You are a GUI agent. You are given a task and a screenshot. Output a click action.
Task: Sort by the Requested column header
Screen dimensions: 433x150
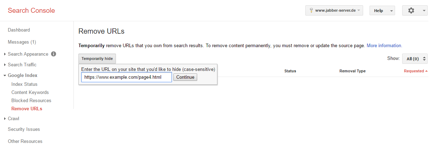pos(415,71)
